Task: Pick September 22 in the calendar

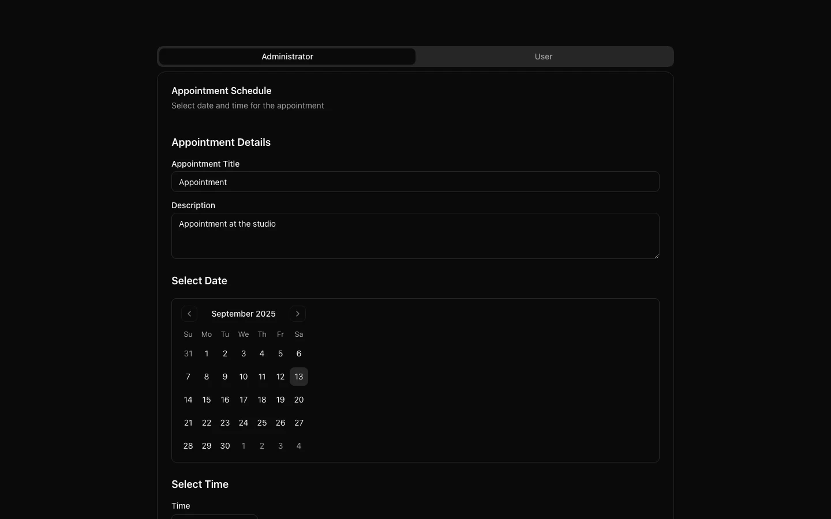Action: [207, 423]
